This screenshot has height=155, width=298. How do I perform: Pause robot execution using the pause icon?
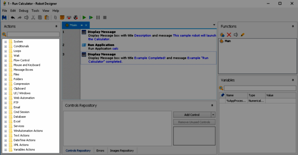pyautogui.click(x=98, y=17)
